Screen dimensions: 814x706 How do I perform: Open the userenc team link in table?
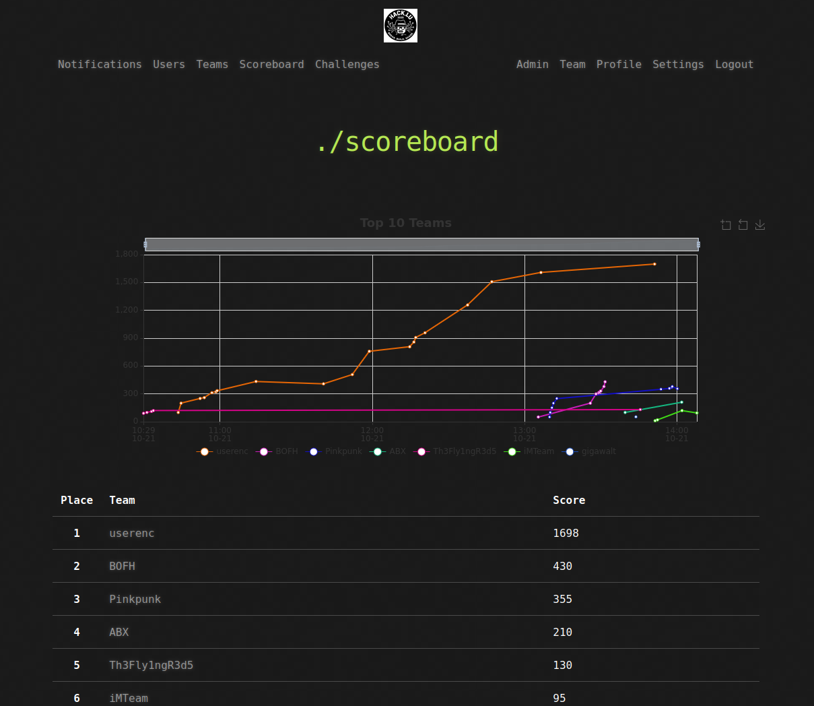(132, 533)
